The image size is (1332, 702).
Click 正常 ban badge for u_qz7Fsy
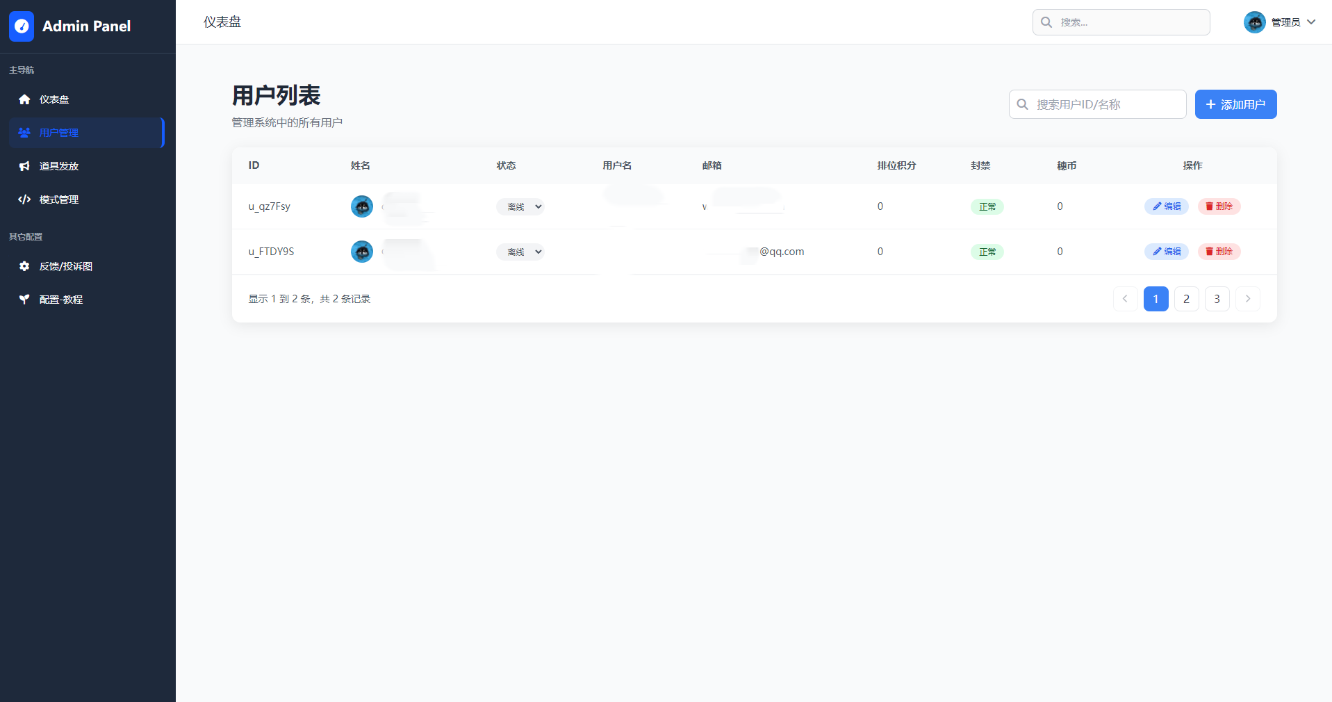tap(987, 206)
